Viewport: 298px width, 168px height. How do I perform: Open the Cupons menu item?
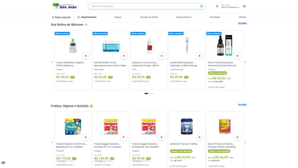point(118,17)
